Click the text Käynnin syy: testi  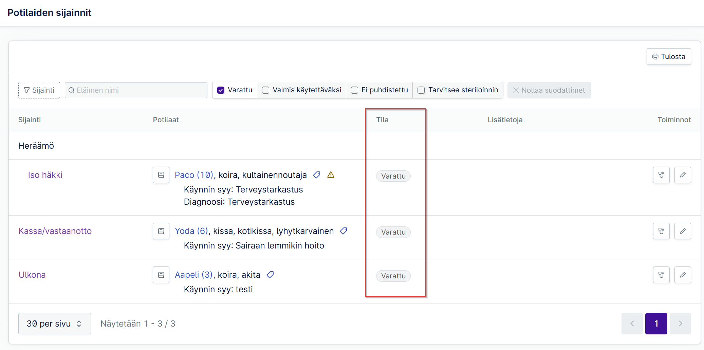coord(218,289)
